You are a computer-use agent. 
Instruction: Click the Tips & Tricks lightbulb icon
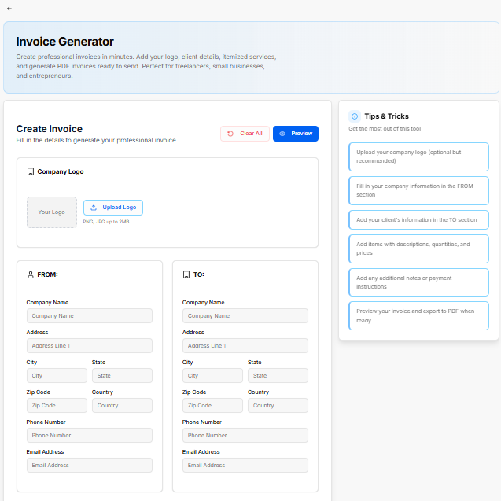pos(355,116)
